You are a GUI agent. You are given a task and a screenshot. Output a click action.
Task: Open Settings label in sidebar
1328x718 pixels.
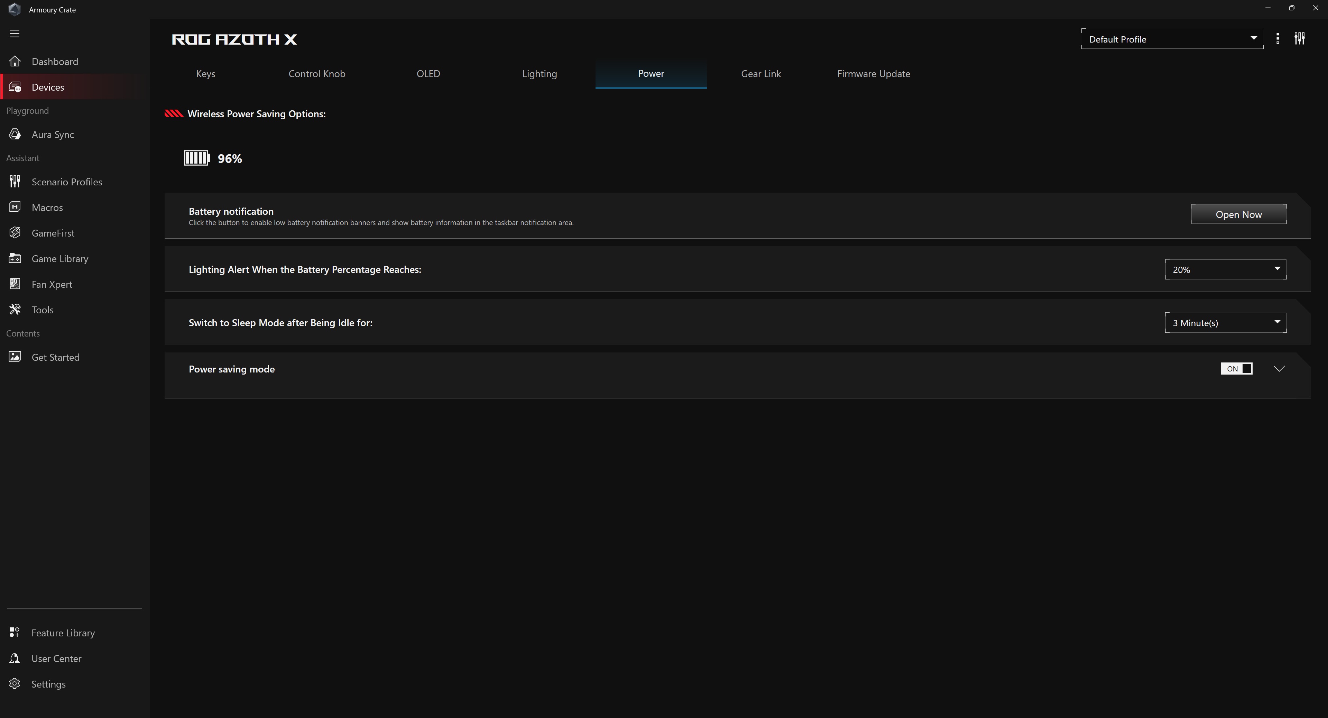click(x=48, y=684)
